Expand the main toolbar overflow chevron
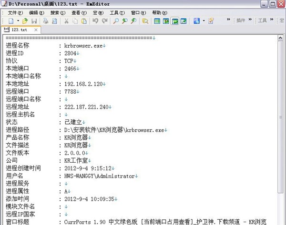Viewport: 286px width, 225px height. click(228, 19)
